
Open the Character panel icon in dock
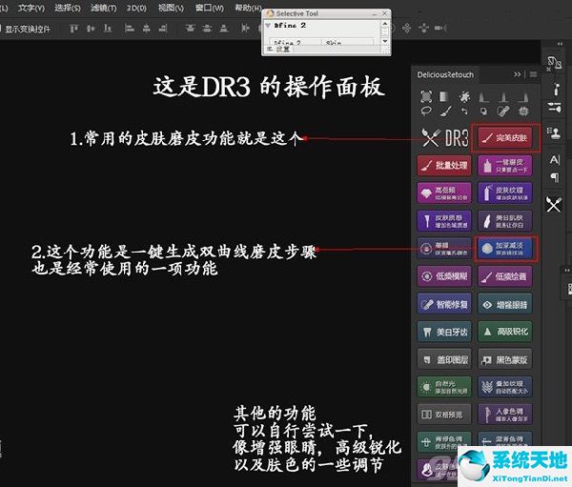(555, 160)
